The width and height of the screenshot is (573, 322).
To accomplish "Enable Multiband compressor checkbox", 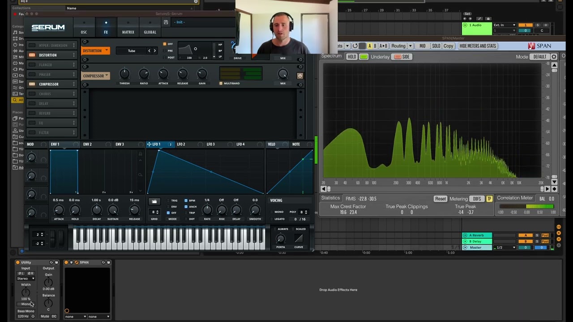I will click(221, 83).
